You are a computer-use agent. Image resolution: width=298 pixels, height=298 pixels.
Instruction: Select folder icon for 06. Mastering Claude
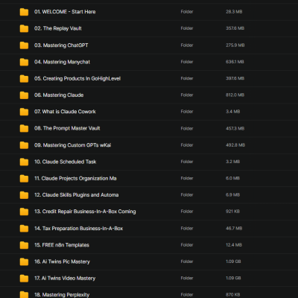pos(24,95)
